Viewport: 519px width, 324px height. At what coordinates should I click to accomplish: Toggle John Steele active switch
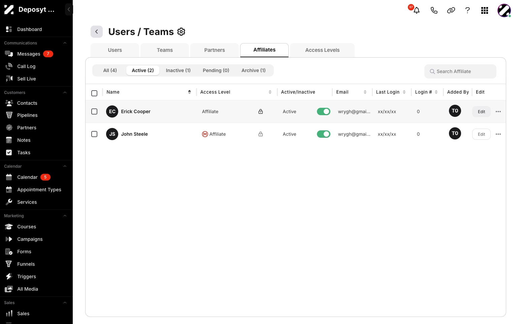pos(324,134)
